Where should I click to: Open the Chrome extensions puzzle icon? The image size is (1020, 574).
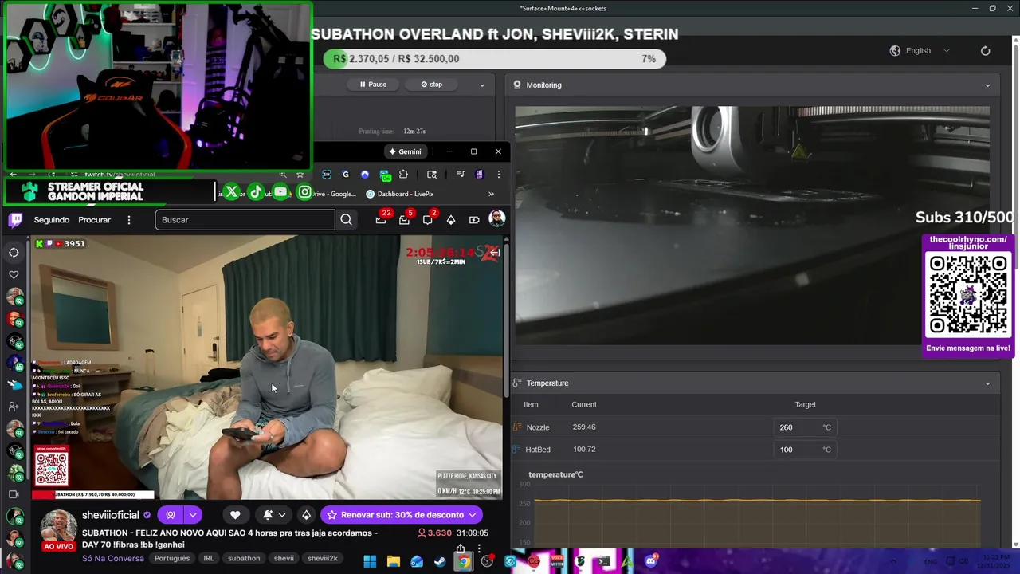[403, 175]
